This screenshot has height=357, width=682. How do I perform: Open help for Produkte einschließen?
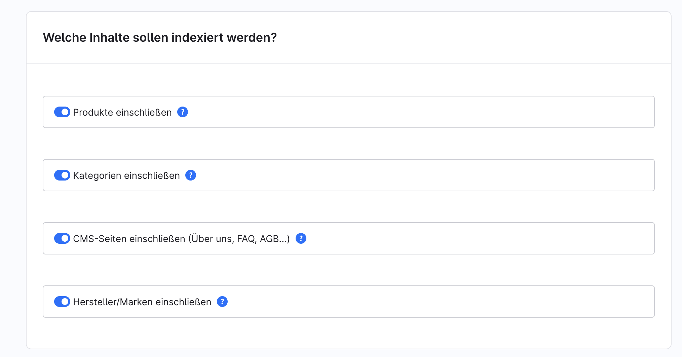[183, 112]
